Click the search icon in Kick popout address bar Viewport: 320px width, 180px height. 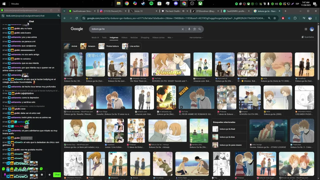pyautogui.click(x=58, y=15)
